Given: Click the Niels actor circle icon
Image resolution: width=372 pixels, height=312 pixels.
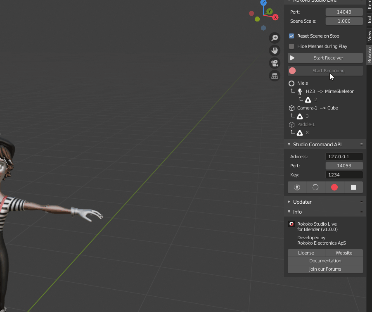Looking at the screenshot, I should point(291,83).
